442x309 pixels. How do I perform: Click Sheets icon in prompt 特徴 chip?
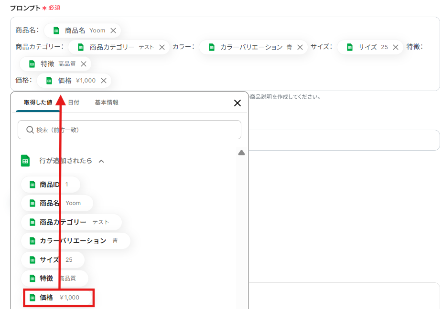click(x=32, y=64)
